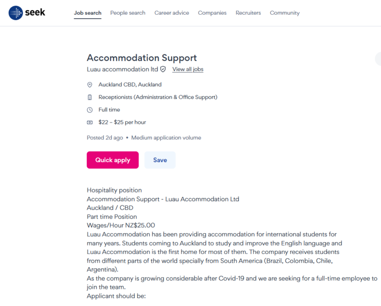Visit the Community section

pyautogui.click(x=285, y=13)
